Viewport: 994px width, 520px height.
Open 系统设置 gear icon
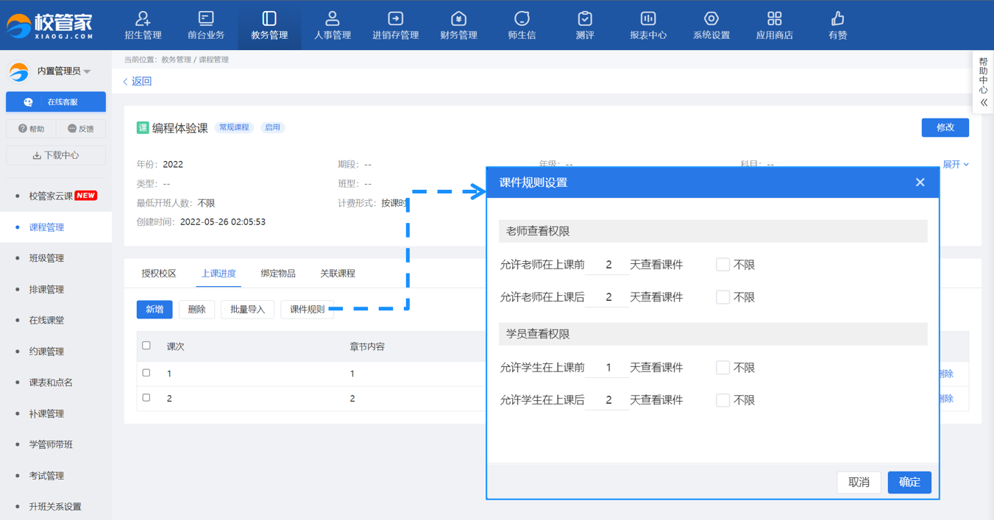[x=711, y=19]
